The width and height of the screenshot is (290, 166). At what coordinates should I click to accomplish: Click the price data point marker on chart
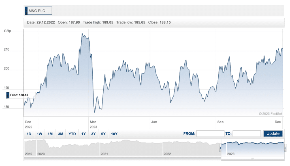38,92
